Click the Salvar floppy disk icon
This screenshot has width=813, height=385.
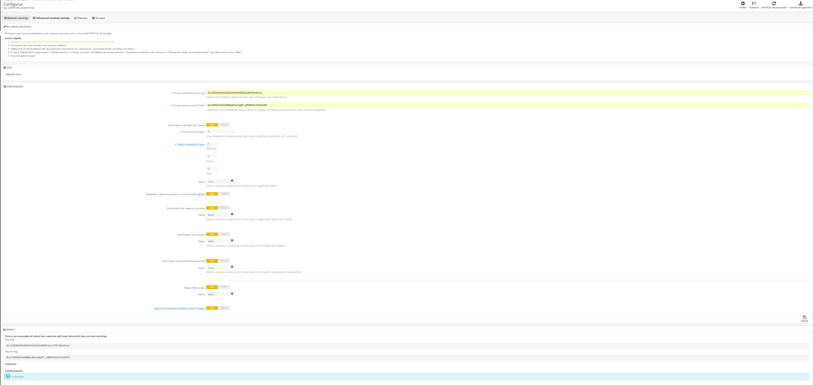[805, 317]
